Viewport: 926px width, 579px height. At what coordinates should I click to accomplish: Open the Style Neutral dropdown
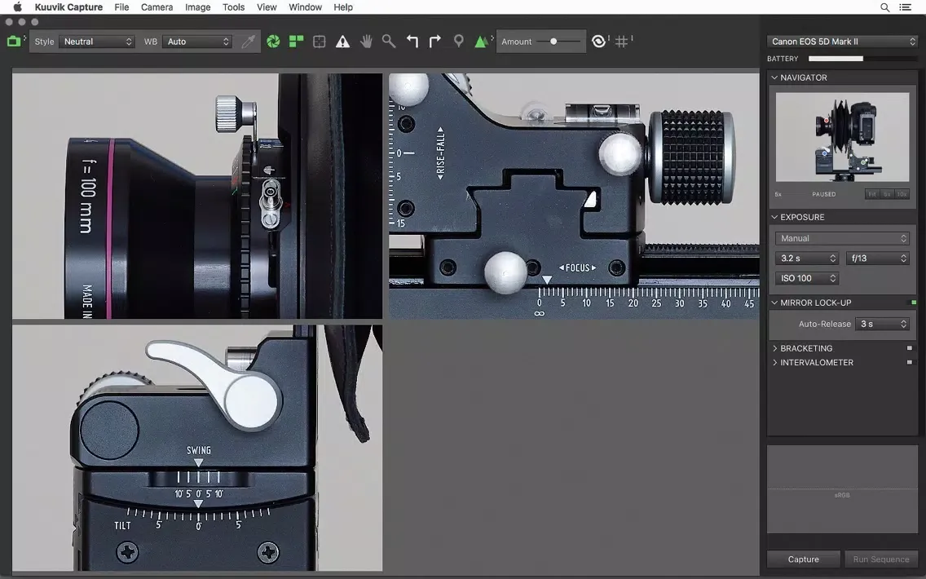click(96, 42)
